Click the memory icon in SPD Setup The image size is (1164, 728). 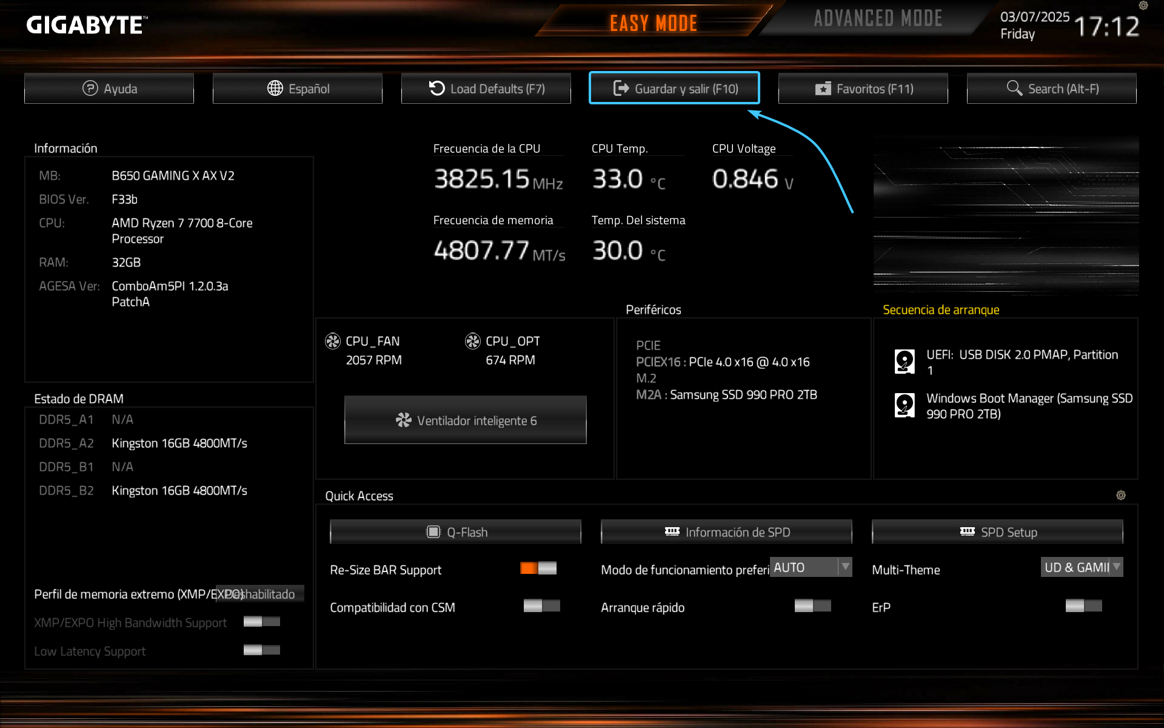(968, 531)
